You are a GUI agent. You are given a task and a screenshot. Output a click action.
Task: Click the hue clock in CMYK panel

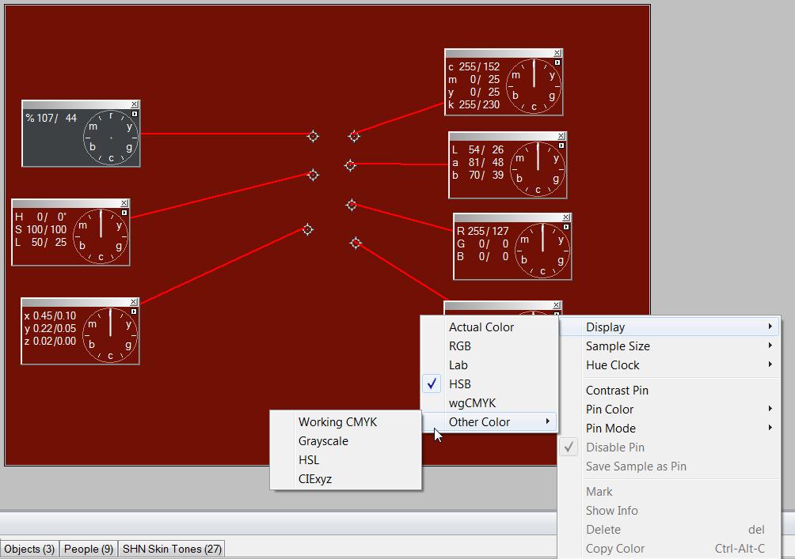pyautogui.click(x=534, y=85)
